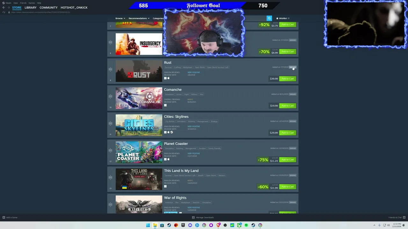Open the 'War of Rights' title link

[175, 198]
